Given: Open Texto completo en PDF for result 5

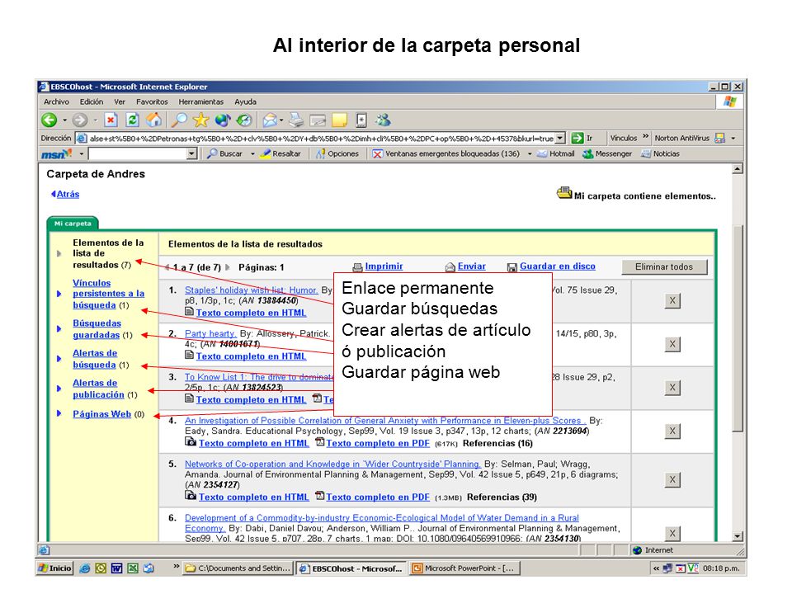Looking at the screenshot, I should point(378,497).
